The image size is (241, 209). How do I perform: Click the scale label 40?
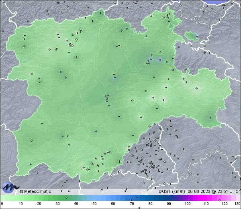[76, 204]
